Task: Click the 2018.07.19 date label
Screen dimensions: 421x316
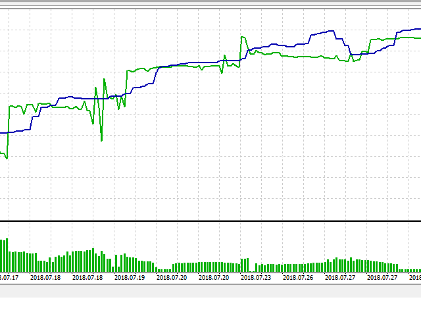Action: (130, 278)
